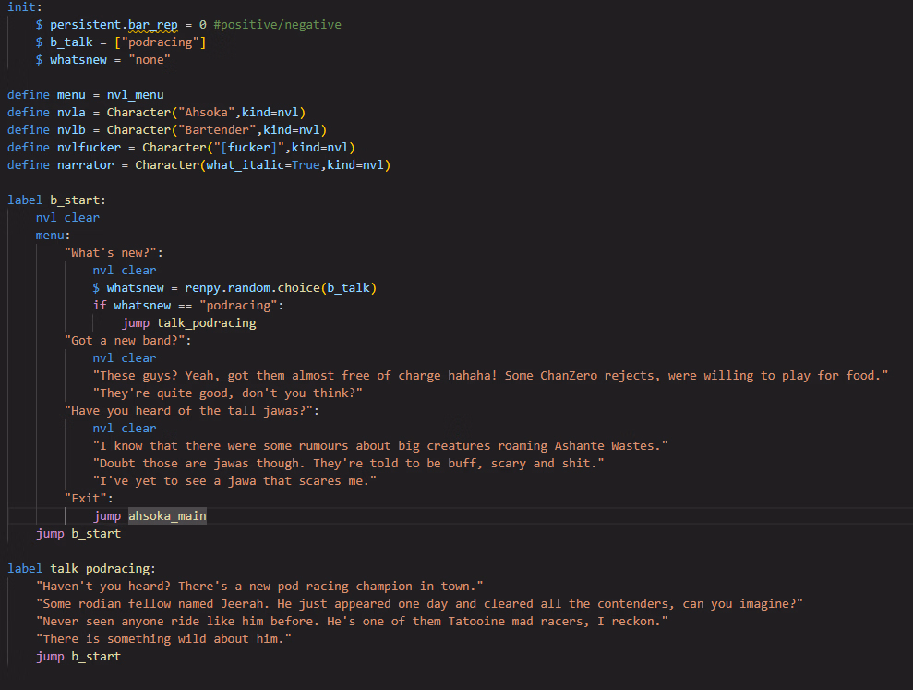Image resolution: width=913 pixels, height=690 pixels.
Task: Click 'nvl clear' under the "Got a new band?" choice
Action: 125,357
